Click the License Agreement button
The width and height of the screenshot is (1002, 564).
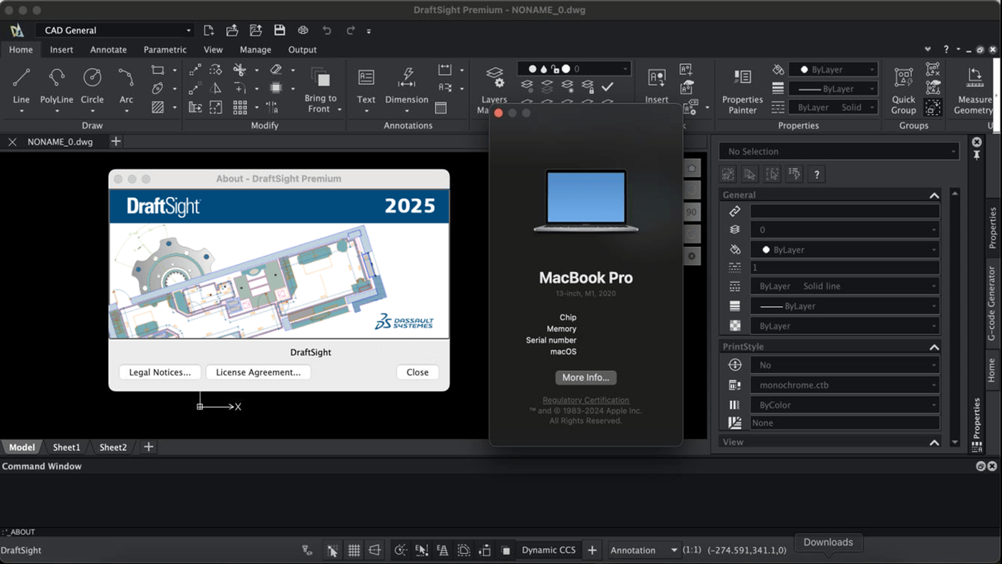pos(258,372)
